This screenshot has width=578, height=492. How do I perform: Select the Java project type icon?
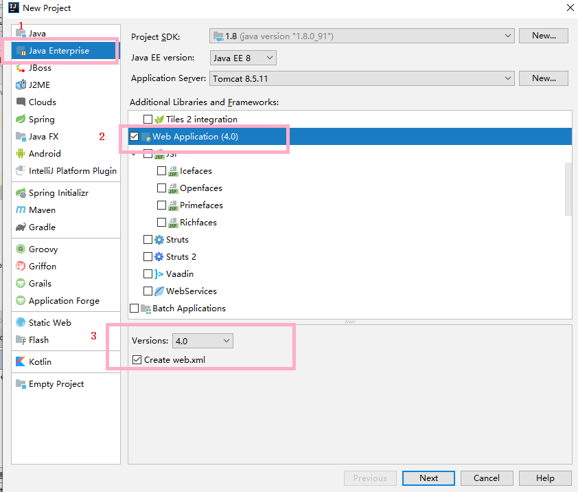pos(21,33)
